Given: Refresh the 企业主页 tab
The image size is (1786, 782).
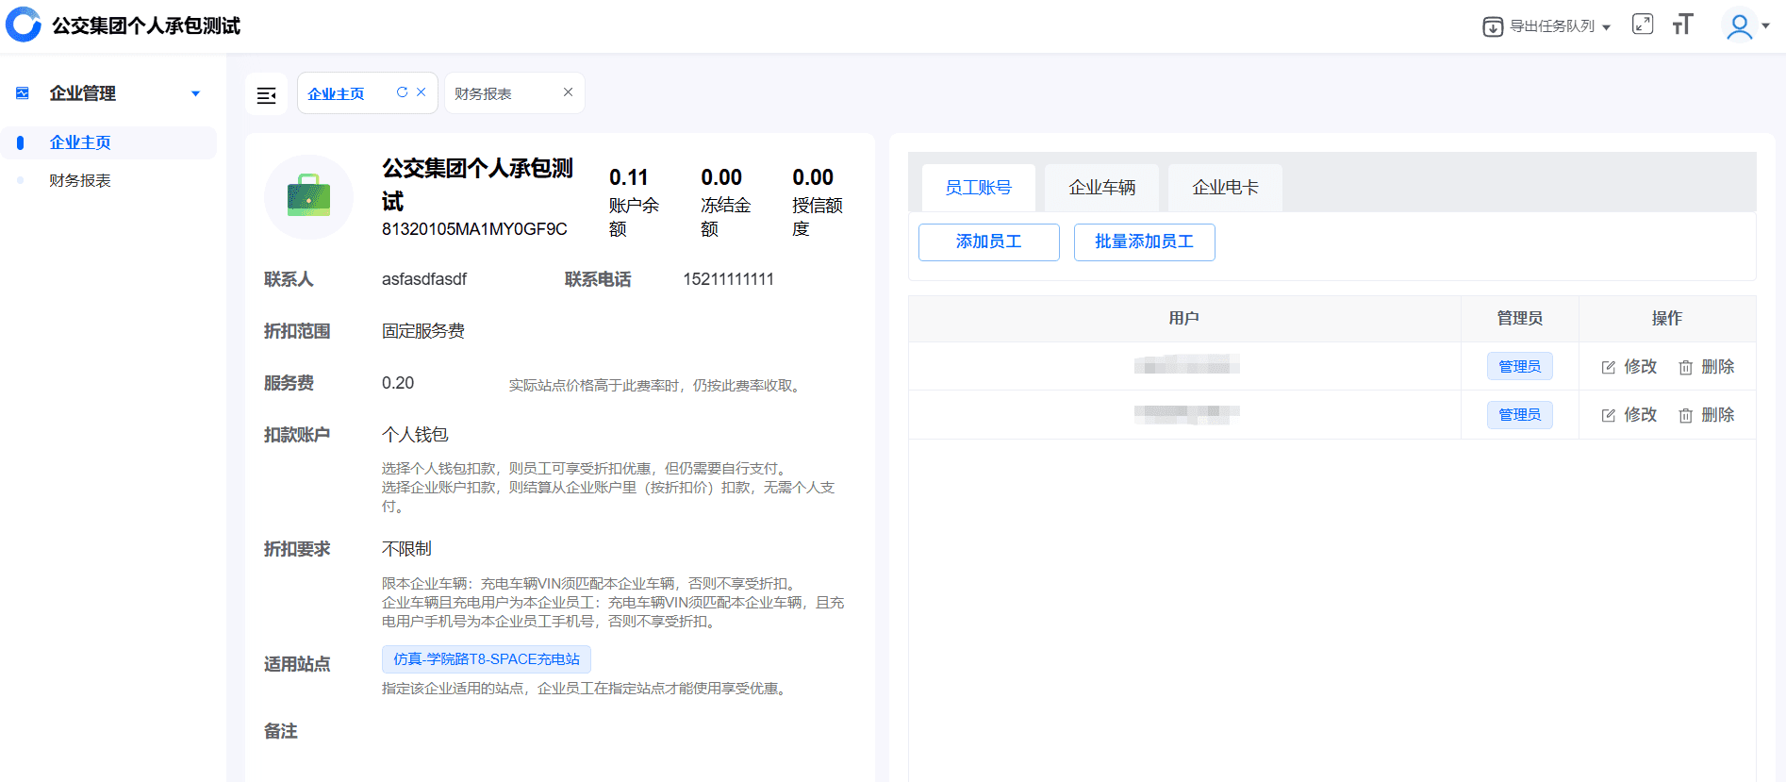Looking at the screenshot, I should click(402, 92).
